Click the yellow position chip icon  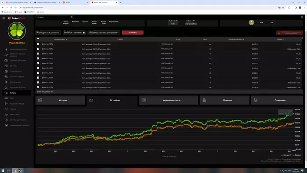point(251,22)
